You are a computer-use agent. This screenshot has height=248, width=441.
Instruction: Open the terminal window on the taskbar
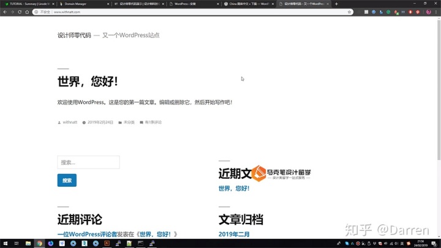click(x=141, y=243)
